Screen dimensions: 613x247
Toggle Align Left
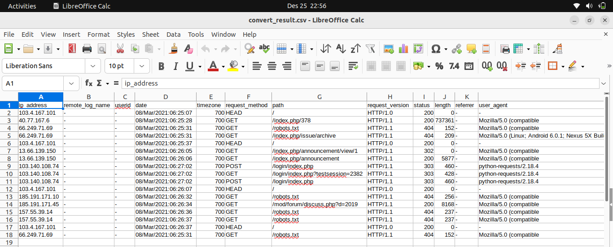(257, 66)
